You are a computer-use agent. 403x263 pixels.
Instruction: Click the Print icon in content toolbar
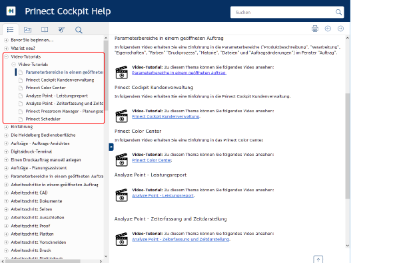pos(315,29)
